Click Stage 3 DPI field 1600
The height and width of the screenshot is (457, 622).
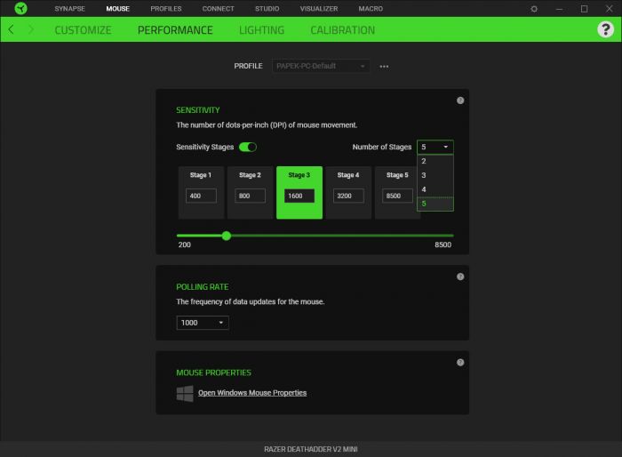point(299,196)
